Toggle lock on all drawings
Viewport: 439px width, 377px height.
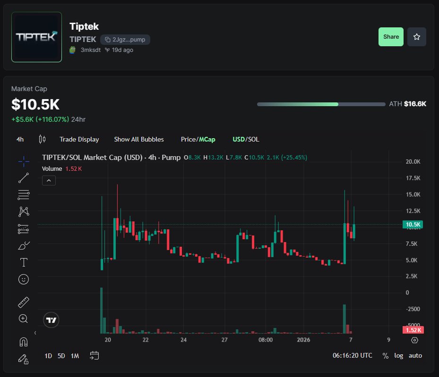[x=23, y=359]
